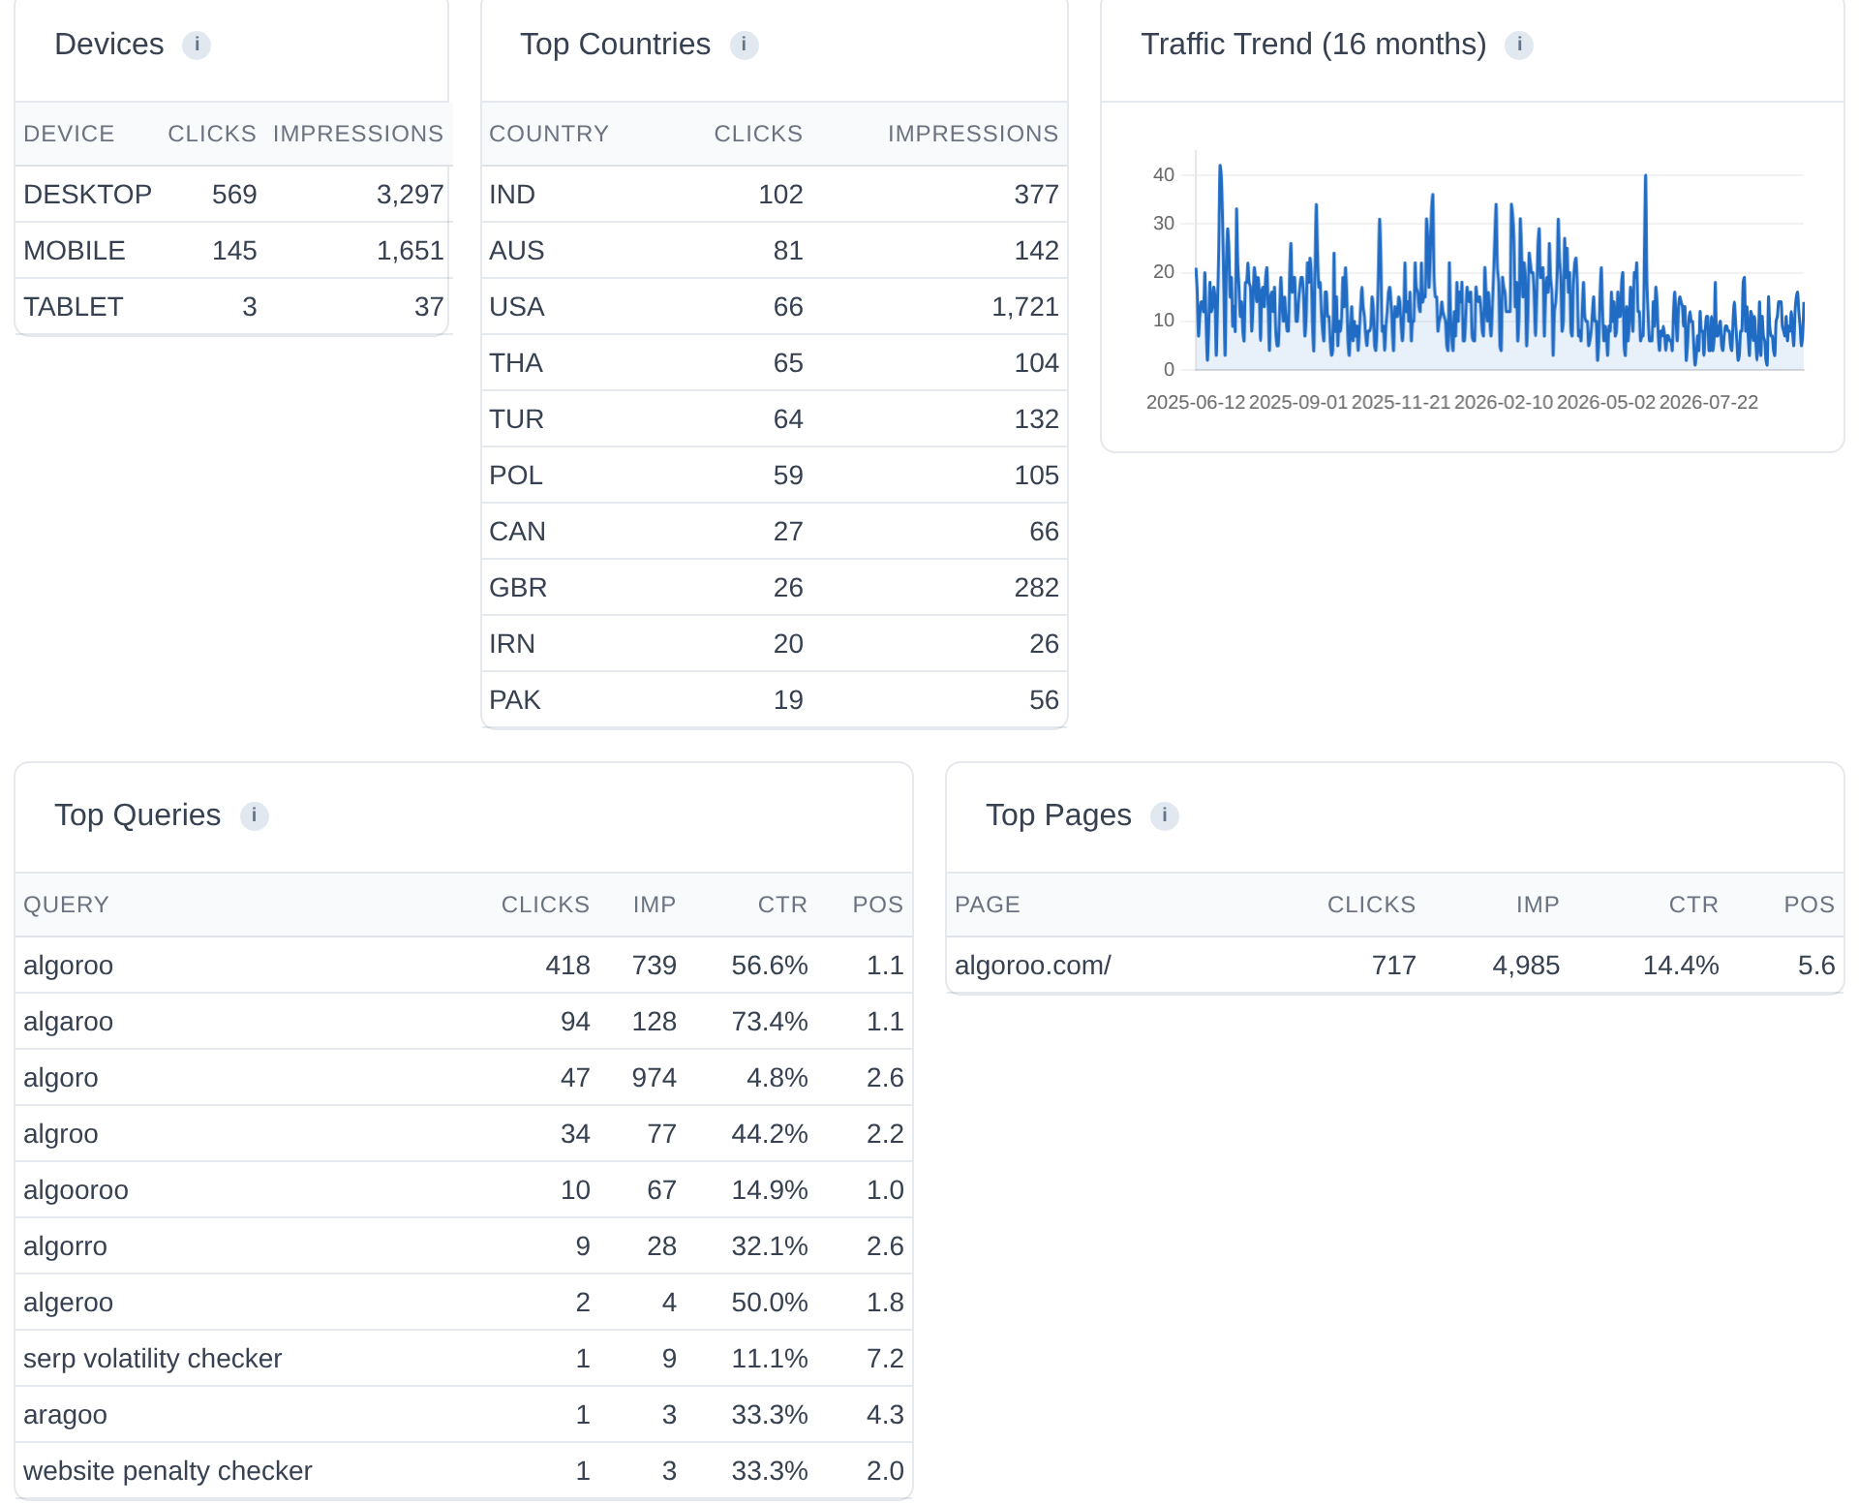The height and width of the screenshot is (1505, 1859).
Task: Click the info icon beside Top Countries
Action: (744, 45)
